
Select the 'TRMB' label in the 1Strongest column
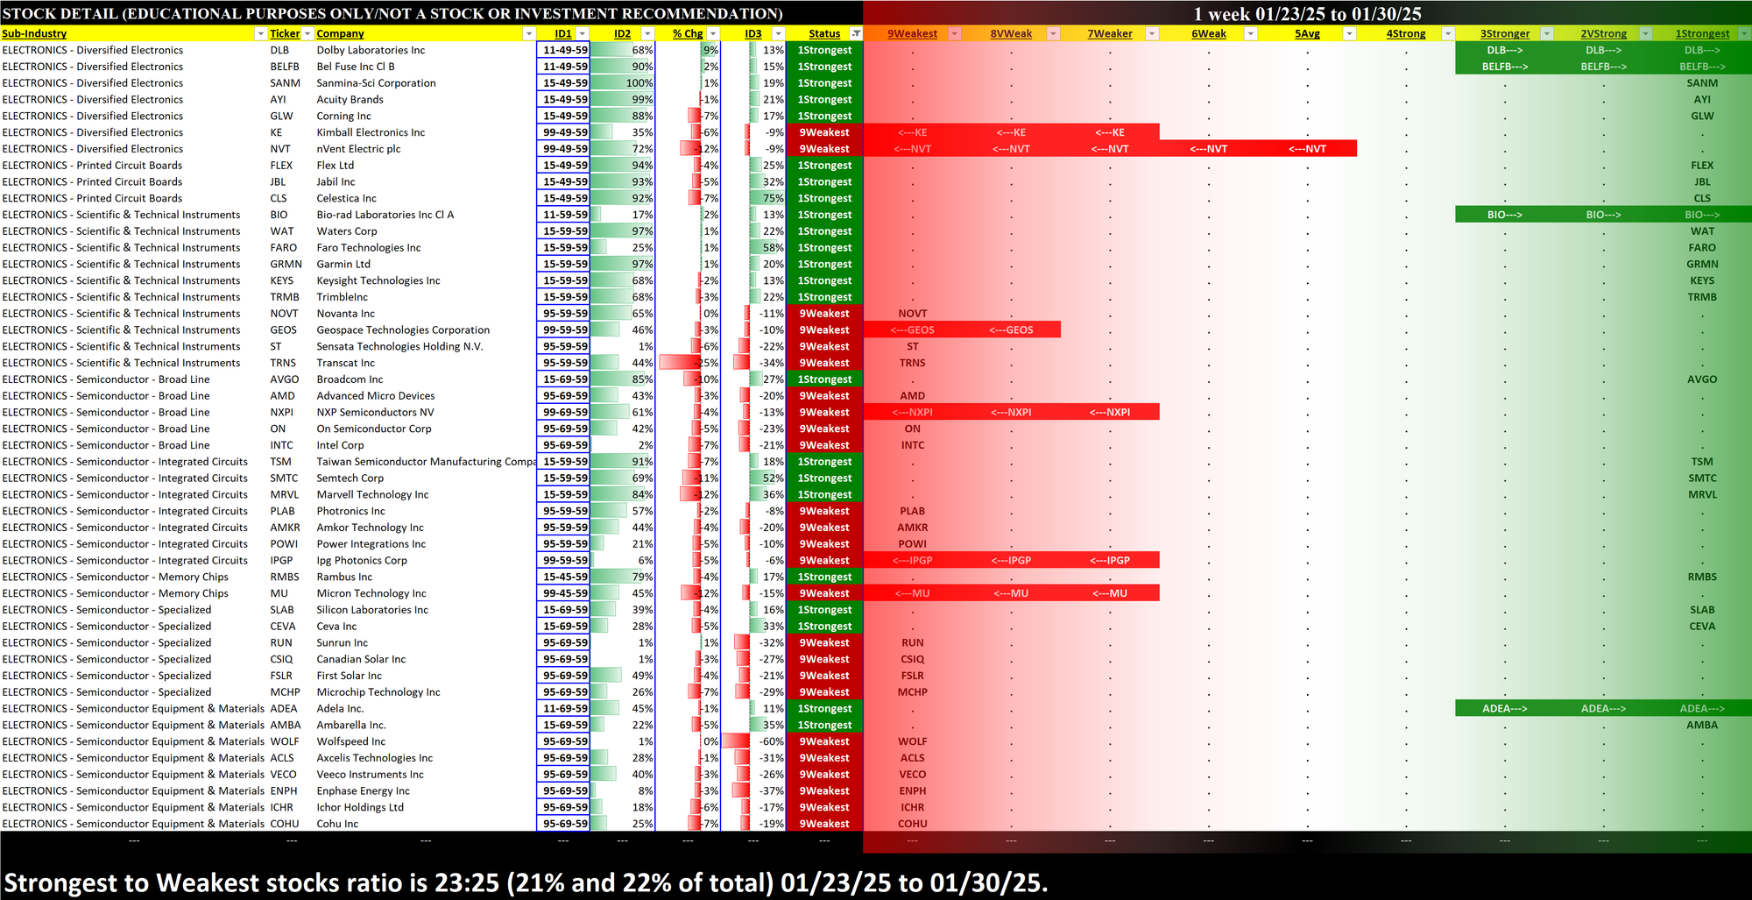(1702, 297)
